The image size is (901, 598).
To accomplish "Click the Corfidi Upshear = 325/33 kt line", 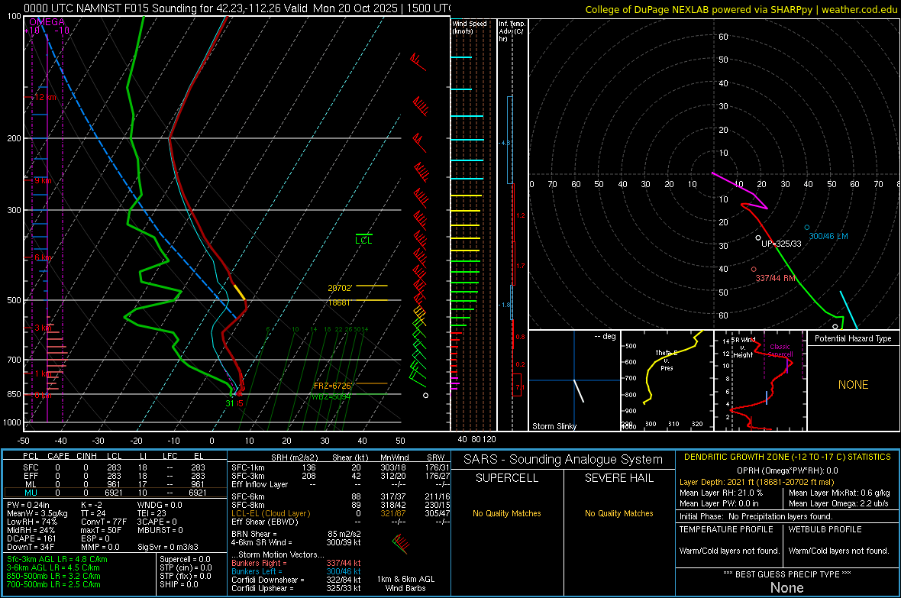I will point(296,588).
